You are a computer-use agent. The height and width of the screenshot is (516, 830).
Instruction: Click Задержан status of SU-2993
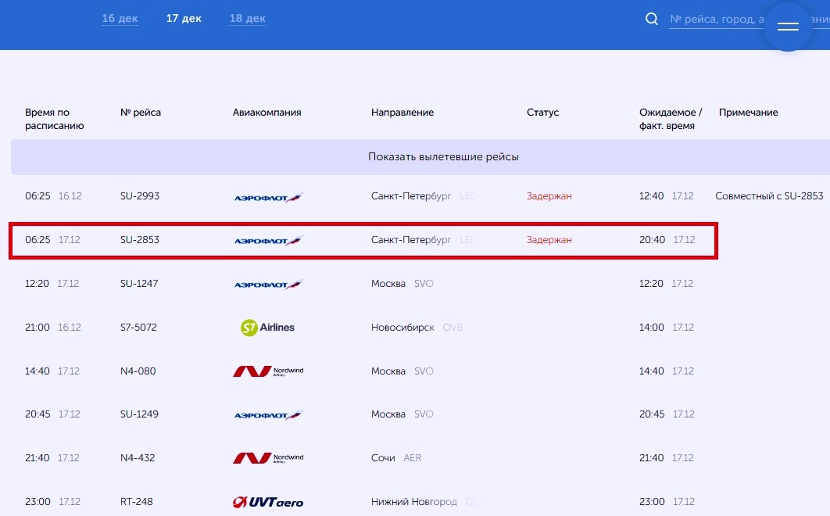pos(549,196)
